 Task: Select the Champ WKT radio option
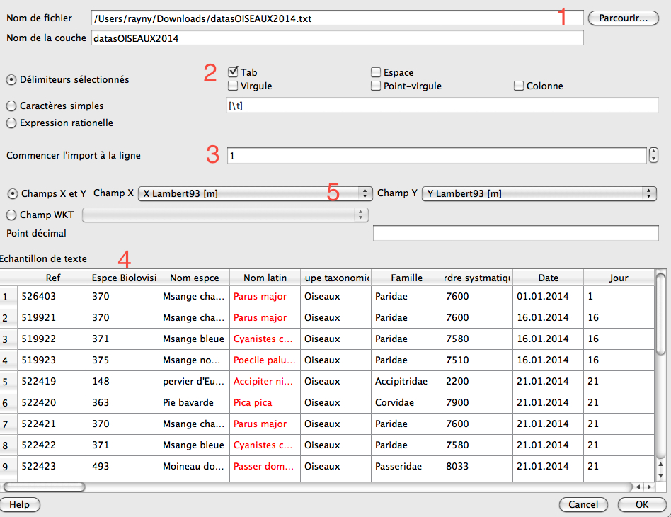pos(11,215)
